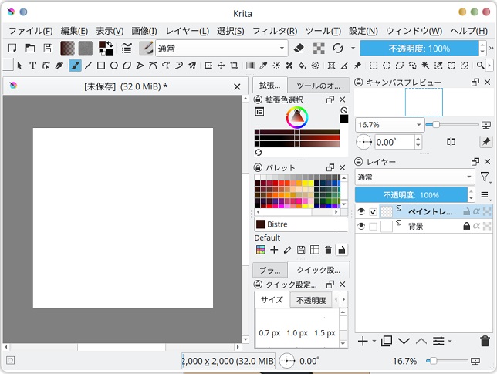
Task: Open the フィルタ(R) menu
Action: [275, 31]
